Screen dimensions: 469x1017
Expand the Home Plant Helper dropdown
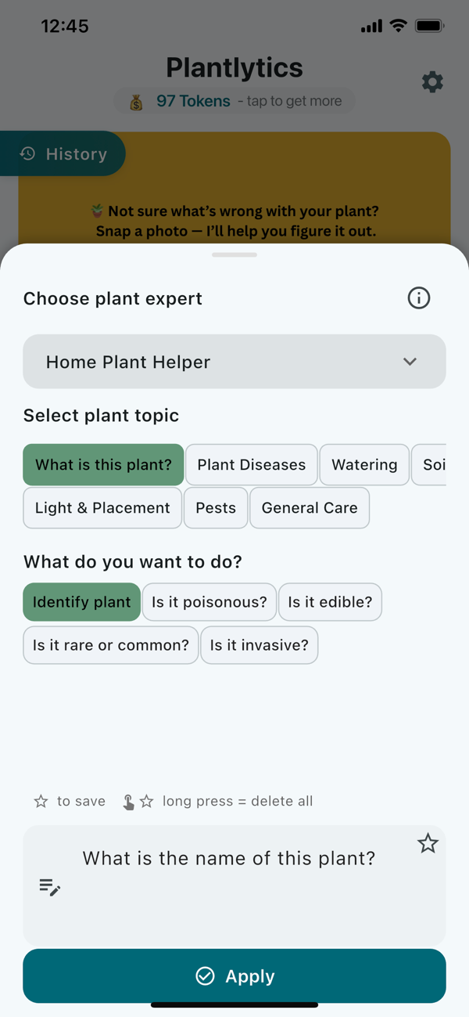pos(234,362)
